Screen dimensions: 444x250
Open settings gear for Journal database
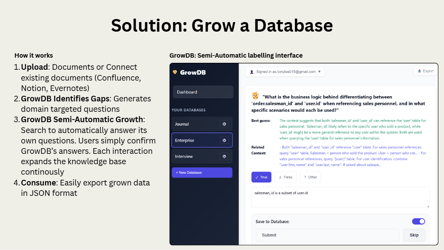tap(224, 124)
